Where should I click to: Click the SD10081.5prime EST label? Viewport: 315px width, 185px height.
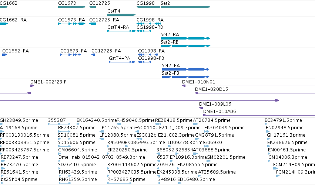coord(77,135)
